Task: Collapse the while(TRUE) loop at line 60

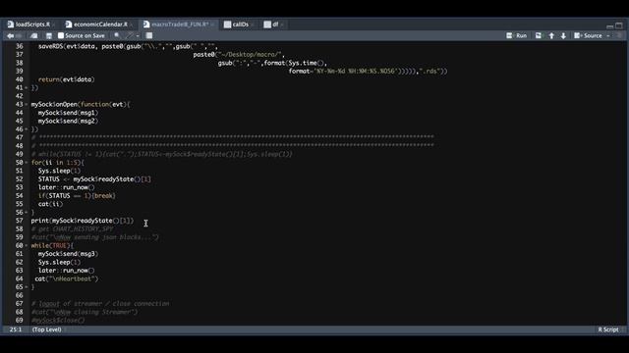Action: tap(27, 246)
